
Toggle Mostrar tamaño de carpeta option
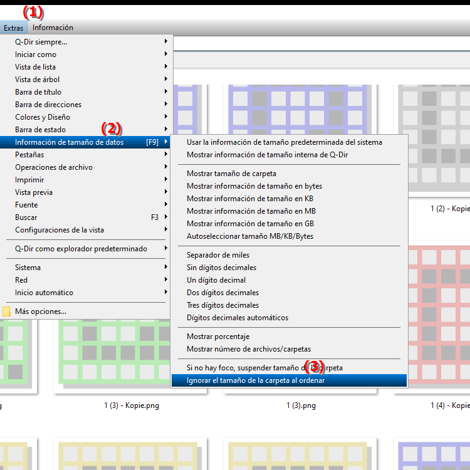coord(231,174)
